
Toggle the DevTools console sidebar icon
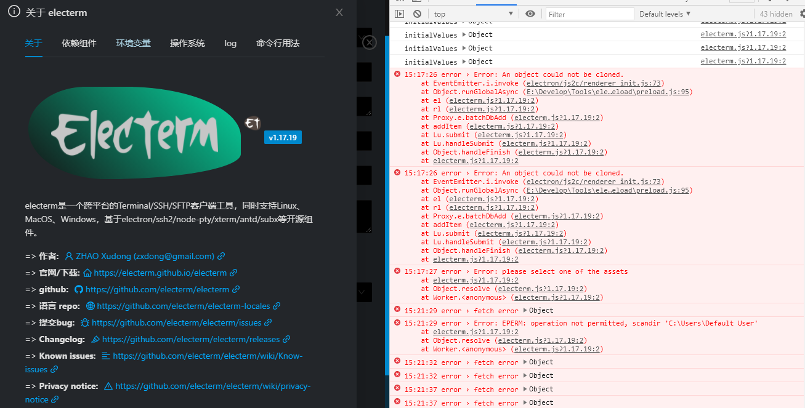tap(399, 14)
